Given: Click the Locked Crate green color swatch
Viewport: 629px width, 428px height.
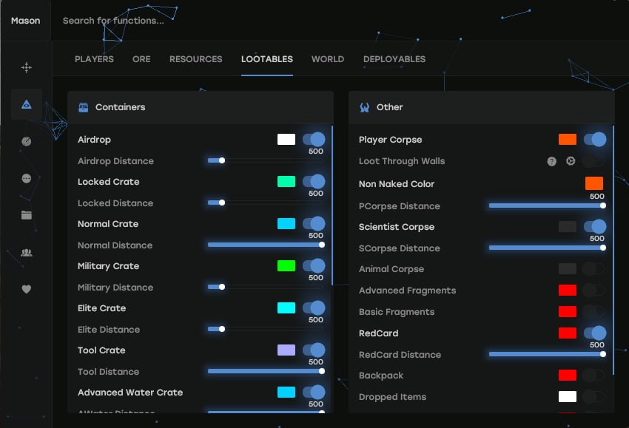Looking at the screenshot, I should 286,182.
